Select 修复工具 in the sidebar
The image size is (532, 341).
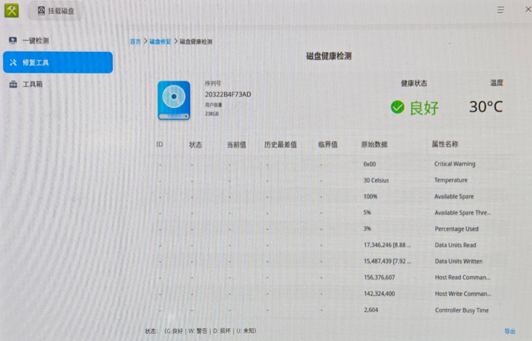[x=58, y=62]
